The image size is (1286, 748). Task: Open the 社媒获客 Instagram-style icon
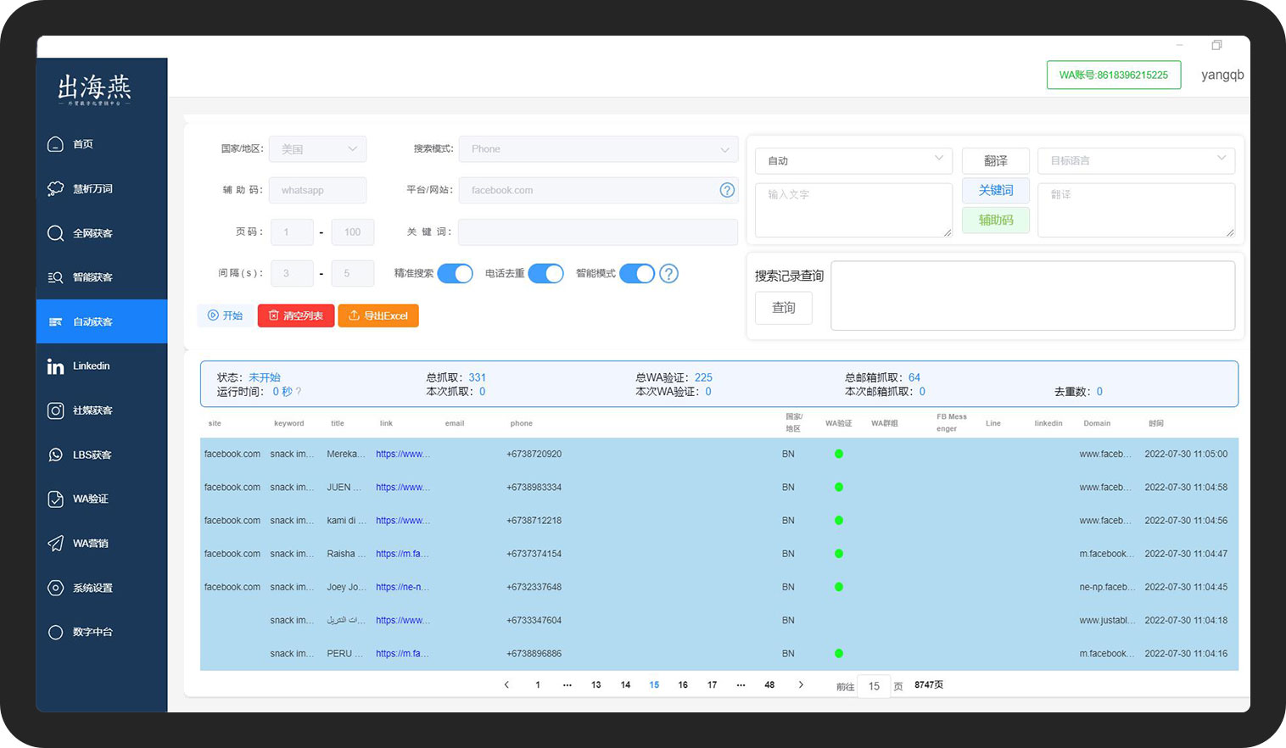click(x=55, y=410)
